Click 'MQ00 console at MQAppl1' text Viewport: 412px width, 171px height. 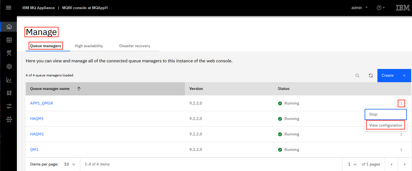pos(85,8)
